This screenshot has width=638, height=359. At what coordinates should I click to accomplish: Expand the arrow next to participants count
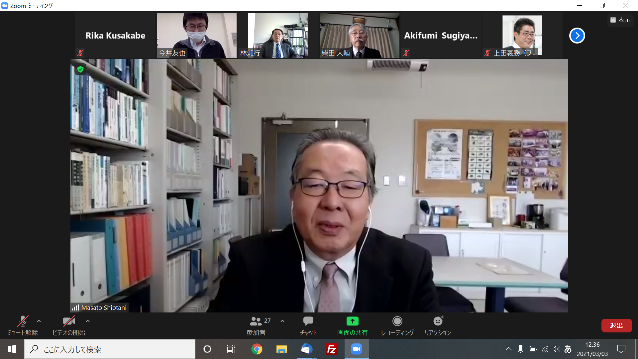(x=282, y=321)
